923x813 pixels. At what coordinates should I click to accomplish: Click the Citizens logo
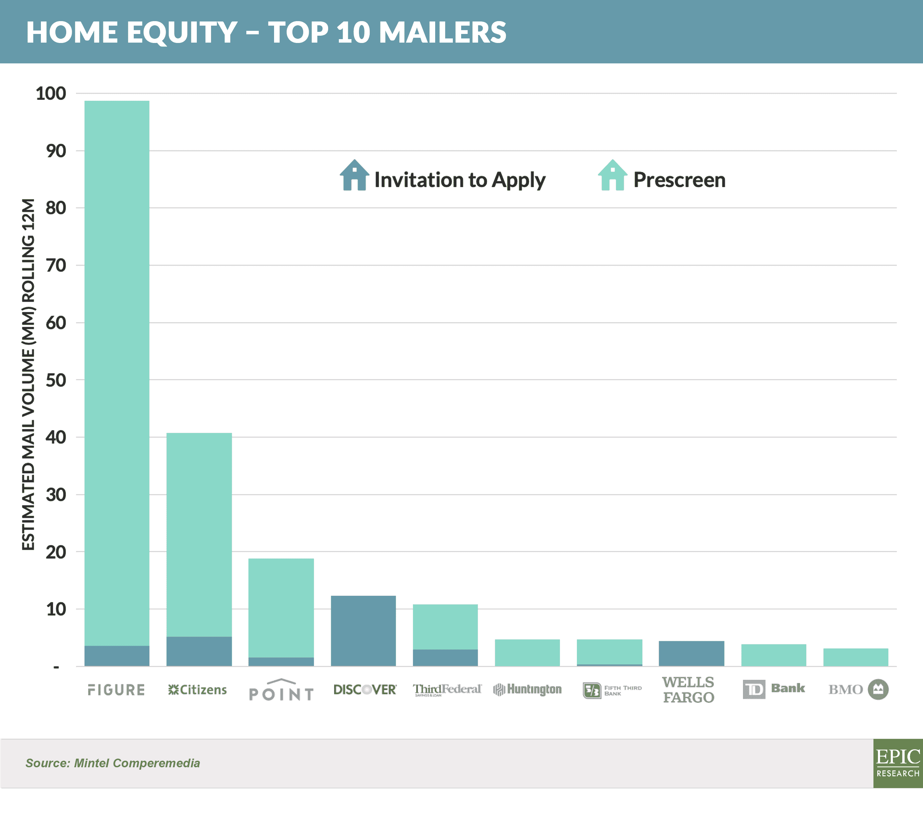coord(197,690)
